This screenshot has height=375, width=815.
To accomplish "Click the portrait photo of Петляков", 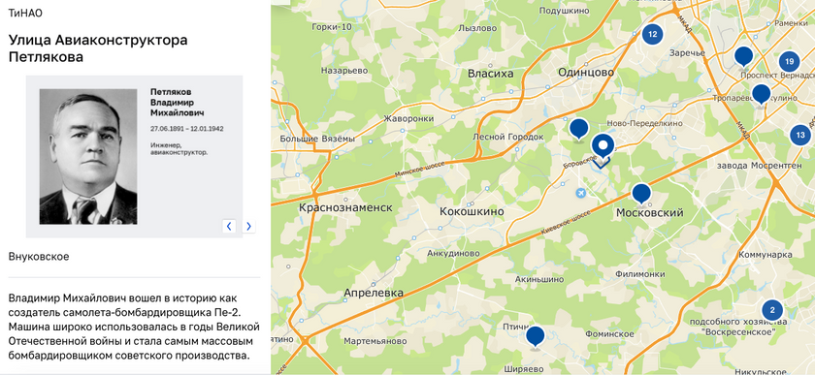I will click(x=88, y=156).
